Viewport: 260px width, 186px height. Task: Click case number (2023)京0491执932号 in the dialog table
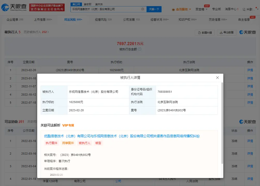(172, 110)
